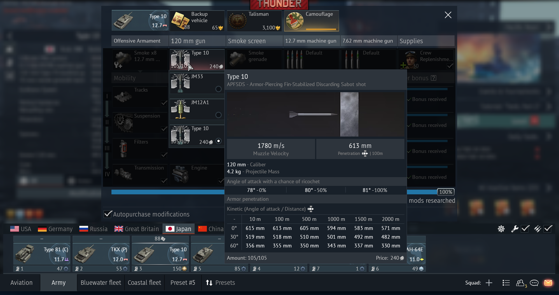The height and width of the screenshot is (295, 559).
Task: Select the Engine modification
Action: [197, 174]
